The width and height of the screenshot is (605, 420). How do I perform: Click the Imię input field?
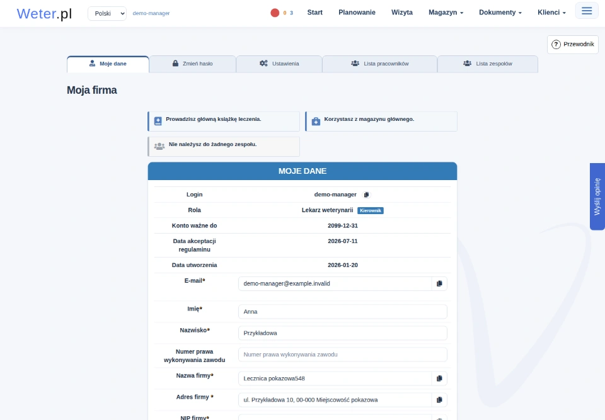[x=343, y=312]
